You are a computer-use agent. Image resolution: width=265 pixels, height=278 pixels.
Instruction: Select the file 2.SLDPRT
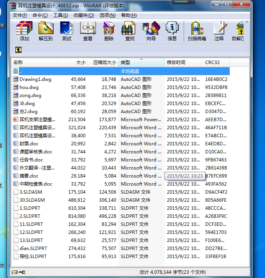30,216
